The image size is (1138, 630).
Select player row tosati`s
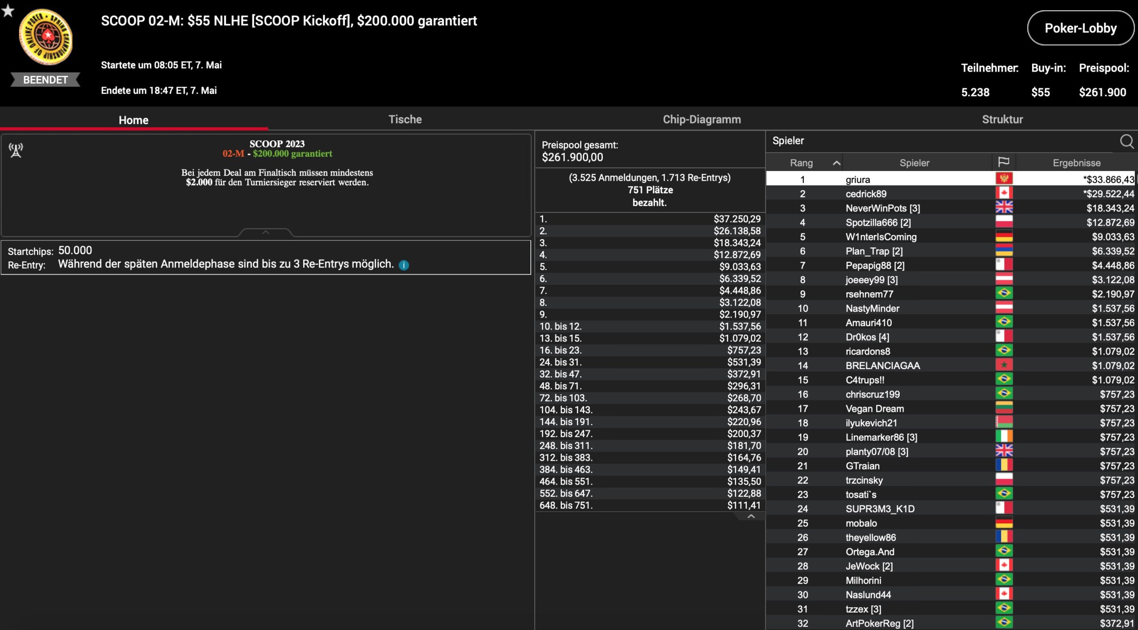point(950,494)
